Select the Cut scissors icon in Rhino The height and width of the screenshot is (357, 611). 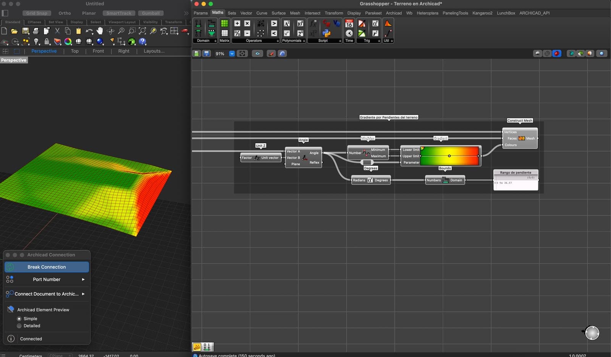[x=57, y=31]
